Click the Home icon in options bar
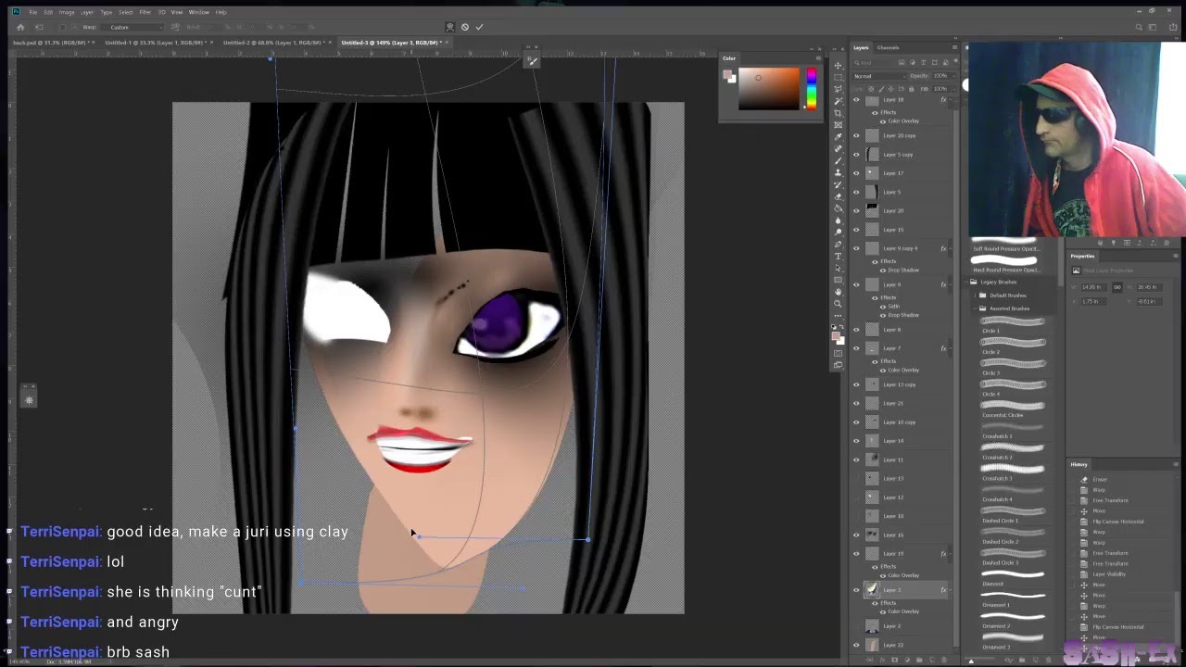The height and width of the screenshot is (667, 1186). [x=20, y=27]
